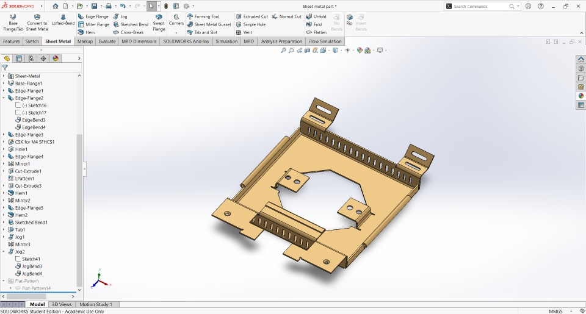The width and height of the screenshot is (586, 314).
Task: Click the Corners tool icon
Action: coord(176,17)
